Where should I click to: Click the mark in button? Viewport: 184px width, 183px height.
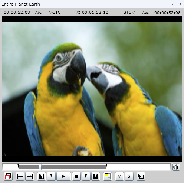pyautogui.click(x=51, y=176)
